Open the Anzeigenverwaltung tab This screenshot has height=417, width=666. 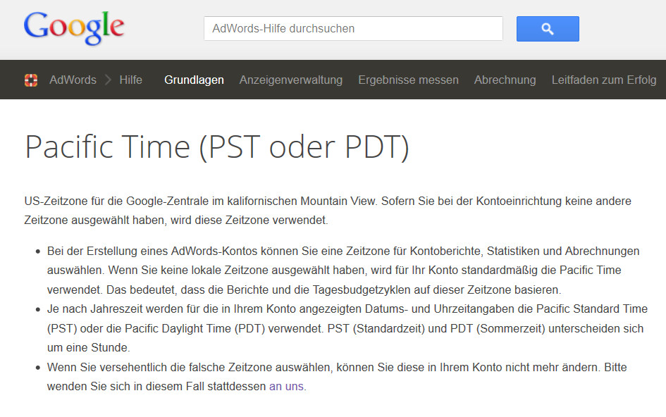(x=291, y=80)
